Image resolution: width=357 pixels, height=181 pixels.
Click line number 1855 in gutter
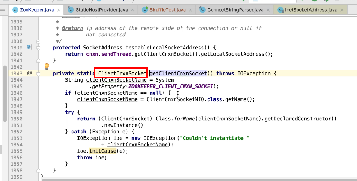coord(16,151)
